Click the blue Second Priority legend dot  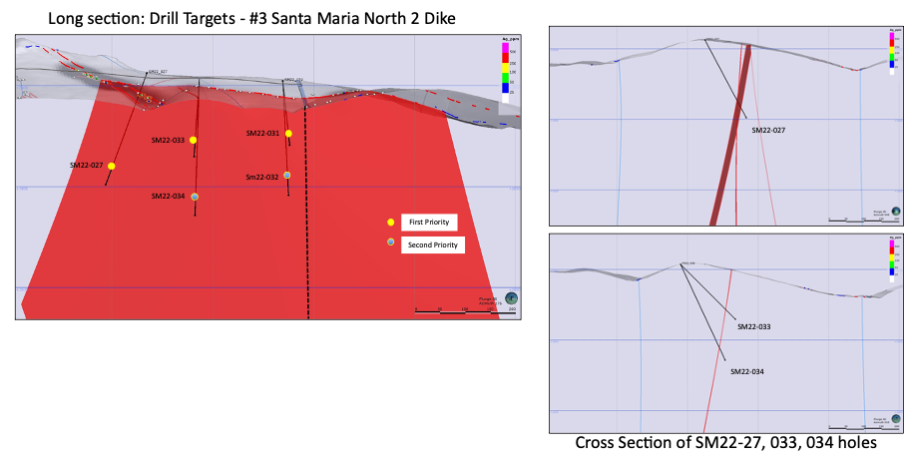[x=391, y=242]
